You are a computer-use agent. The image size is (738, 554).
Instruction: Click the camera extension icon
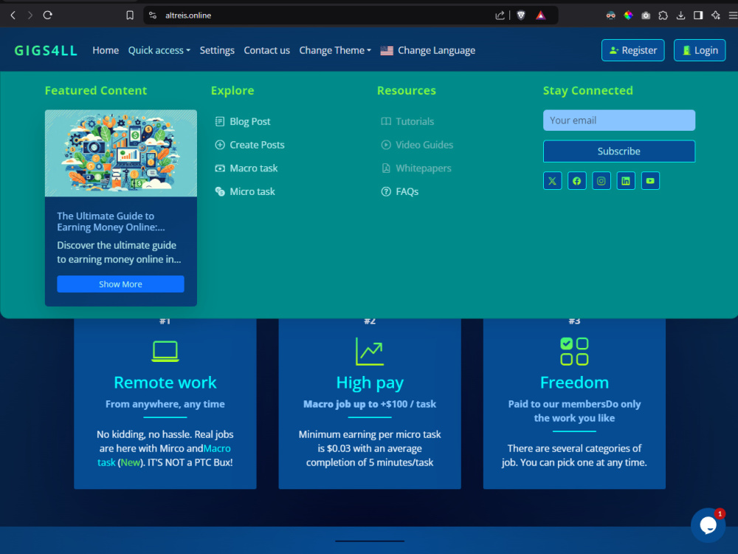click(646, 15)
